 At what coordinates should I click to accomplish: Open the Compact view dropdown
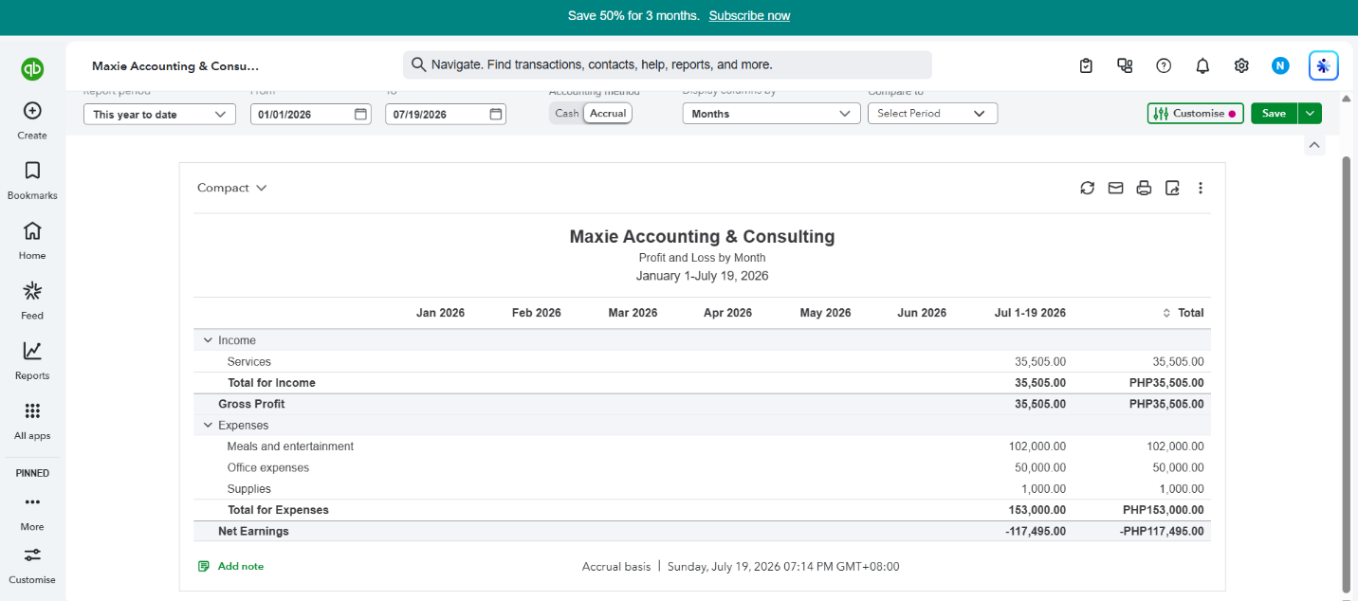tap(232, 188)
